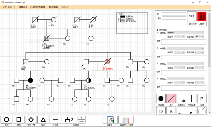The height and width of the screenshot is (127, 211).
Task: Select the male square symbol tool
Action: [19, 120]
